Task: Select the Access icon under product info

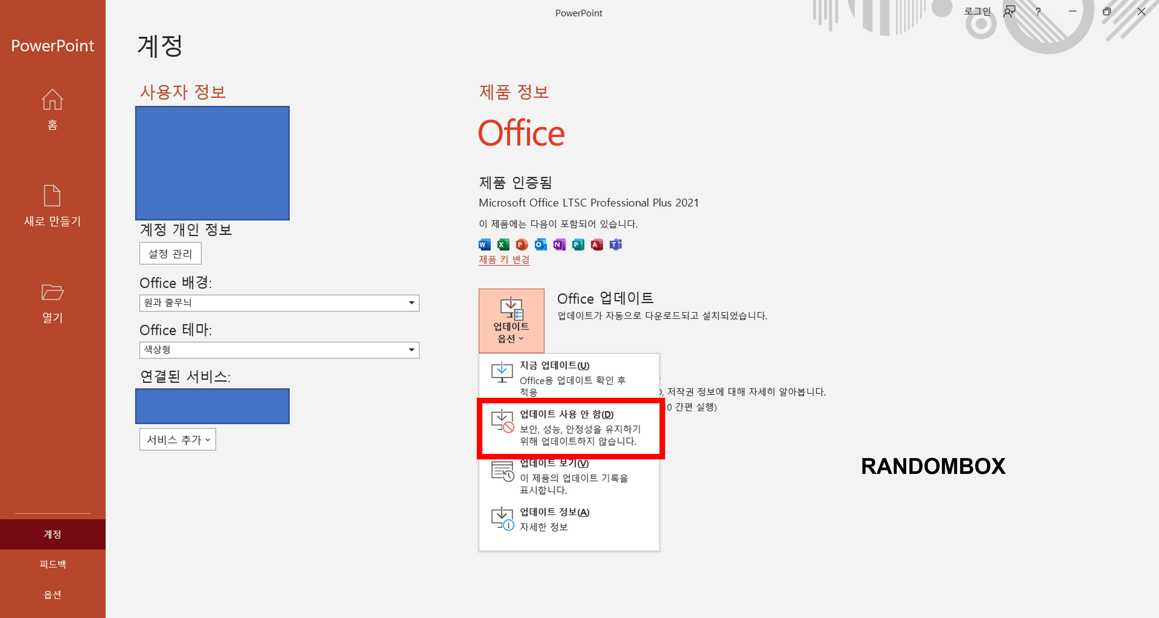Action: [597, 244]
